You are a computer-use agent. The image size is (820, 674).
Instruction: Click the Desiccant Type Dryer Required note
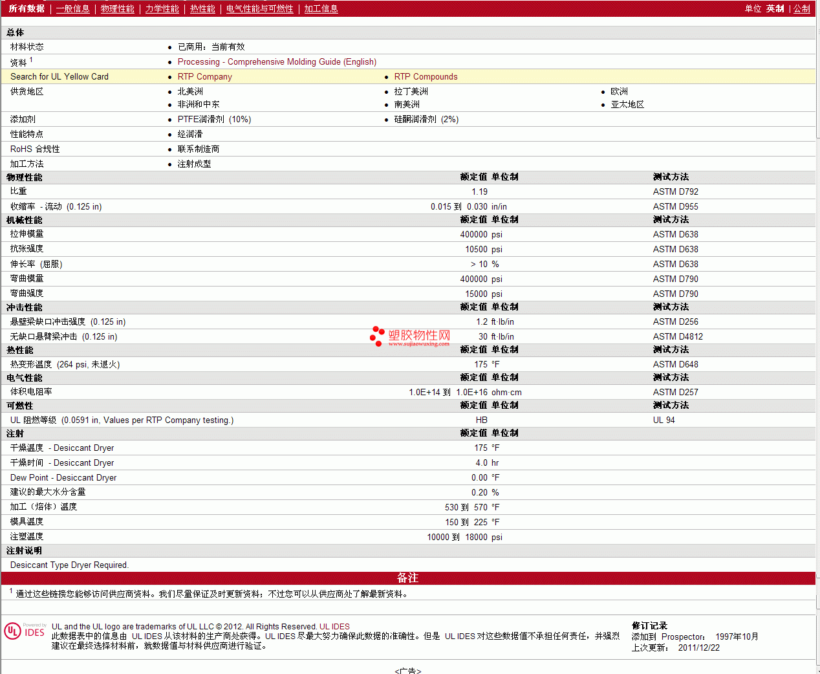[69, 565]
